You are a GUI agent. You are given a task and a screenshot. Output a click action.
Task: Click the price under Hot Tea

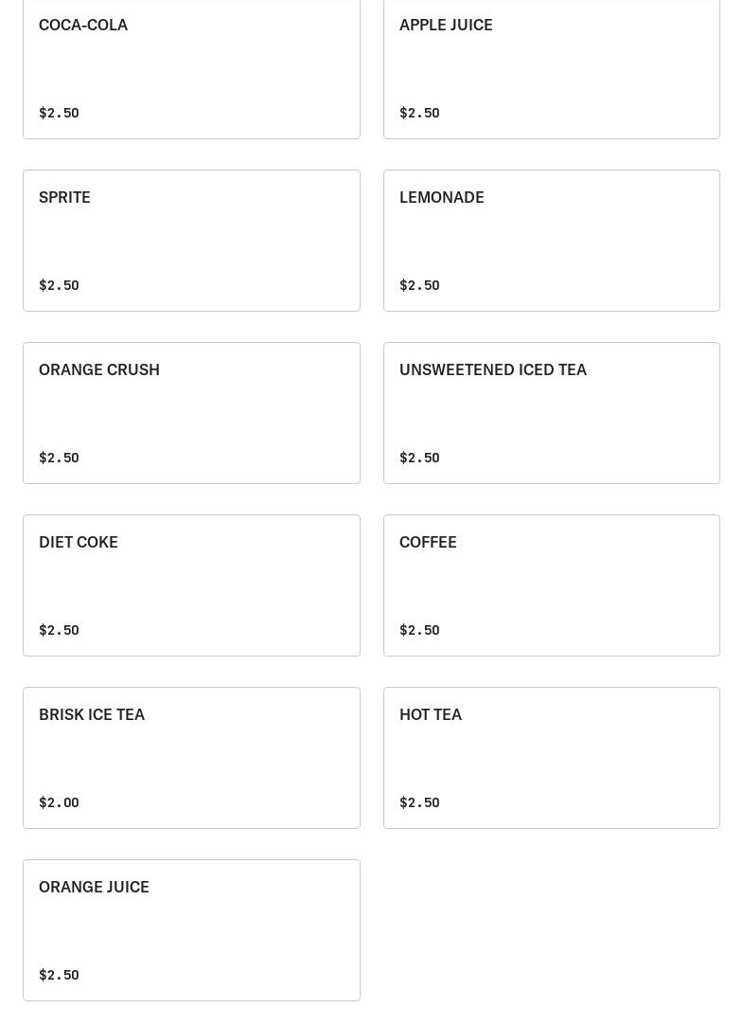pyautogui.click(x=419, y=802)
